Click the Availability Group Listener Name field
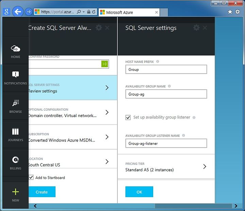Viewport: 245px width, 211px height. (166, 143)
